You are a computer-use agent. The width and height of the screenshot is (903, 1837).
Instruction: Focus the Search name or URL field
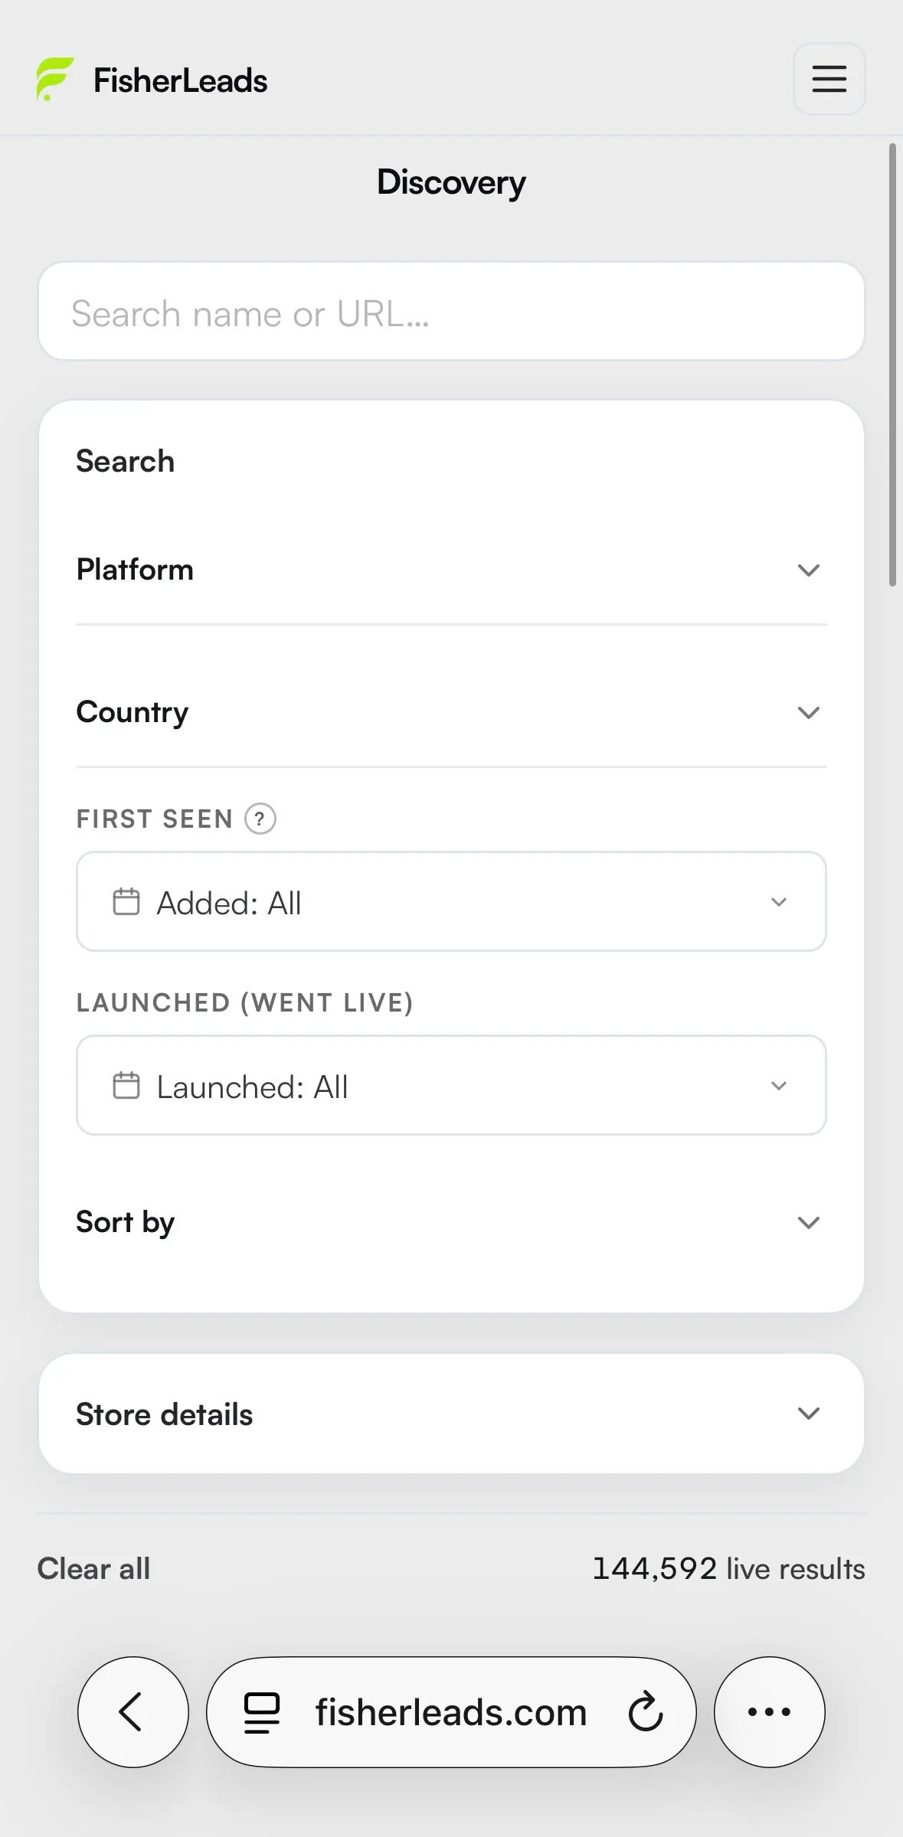click(x=451, y=312)
